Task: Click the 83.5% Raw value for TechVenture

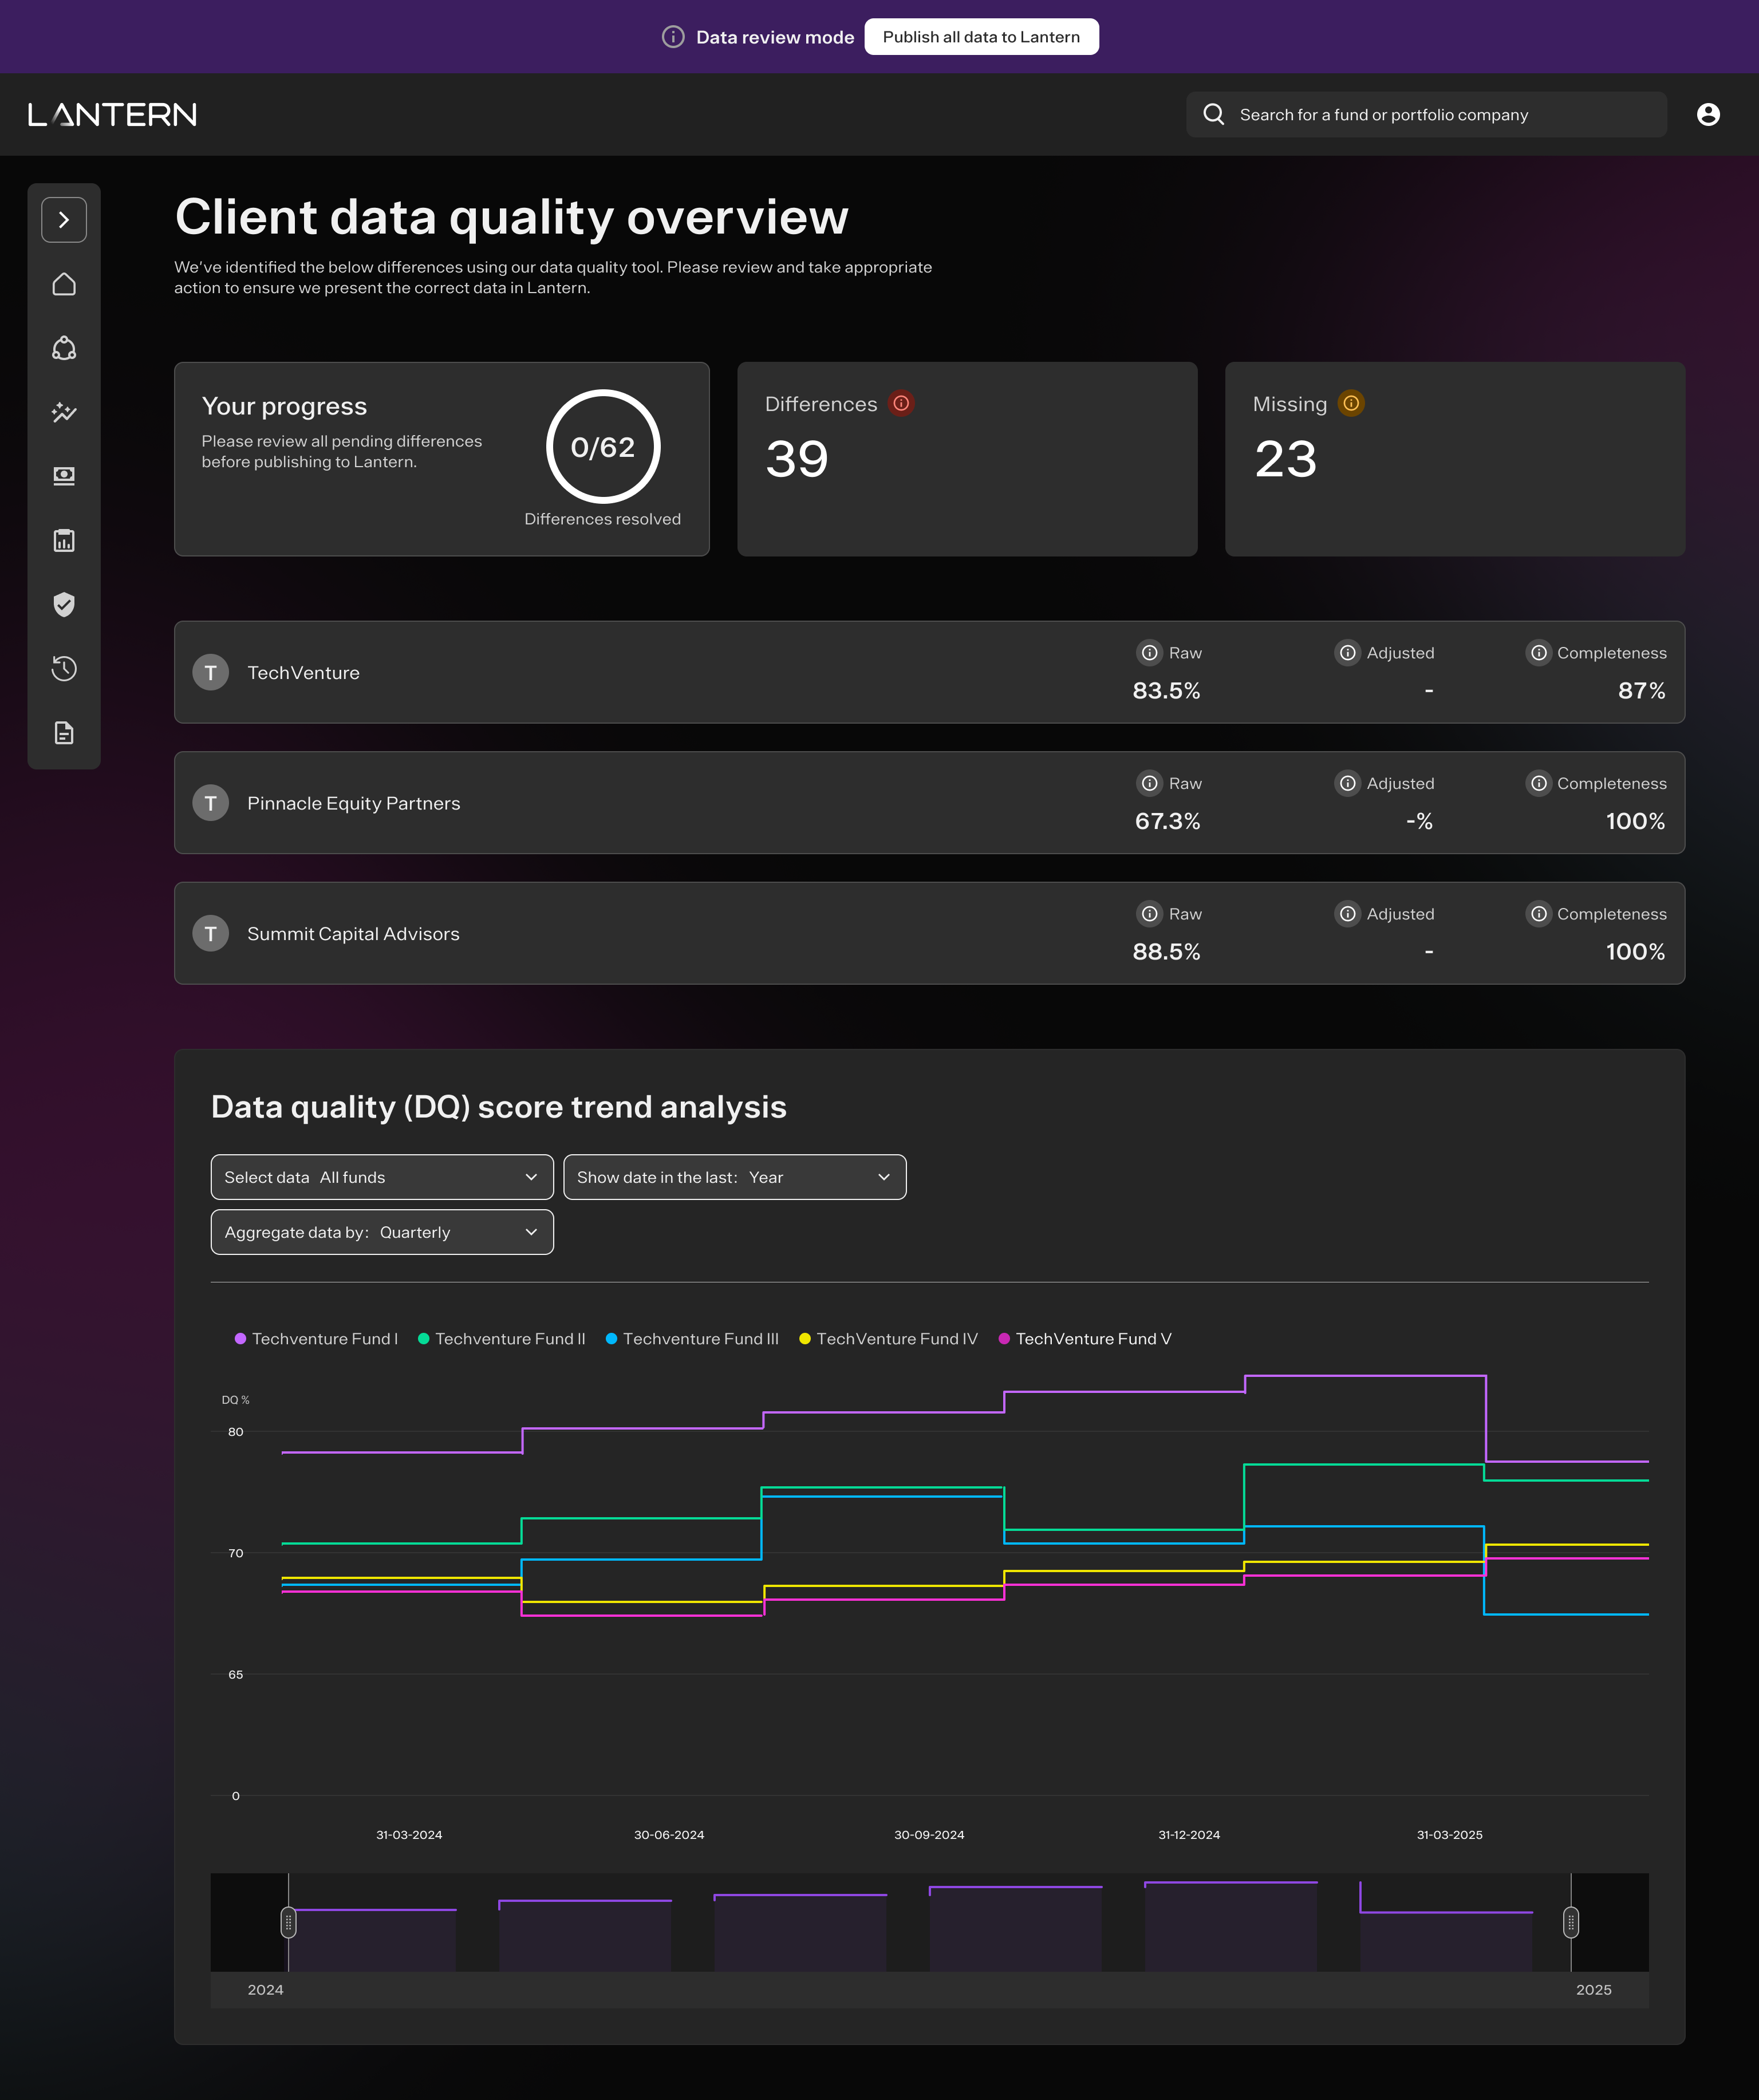Action: click(x=1166, y=690)
